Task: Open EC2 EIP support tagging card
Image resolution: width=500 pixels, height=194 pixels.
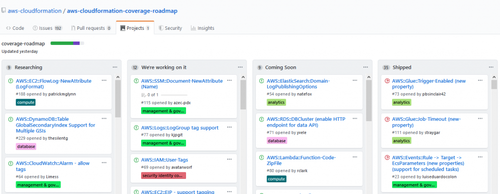Action: (178, 192)
